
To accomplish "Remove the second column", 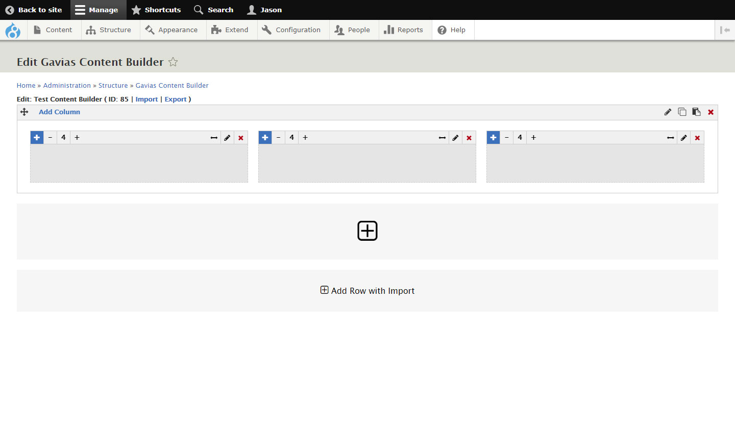I will [469, 138].
